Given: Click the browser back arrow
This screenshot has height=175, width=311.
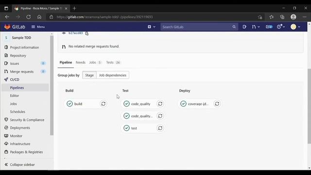Looking at the screenshot, I should point(7,17).
